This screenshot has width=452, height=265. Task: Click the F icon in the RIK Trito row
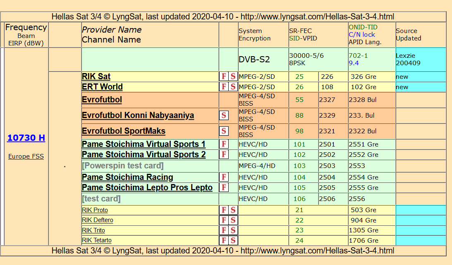pyautogui.click(x=224, y=230)
